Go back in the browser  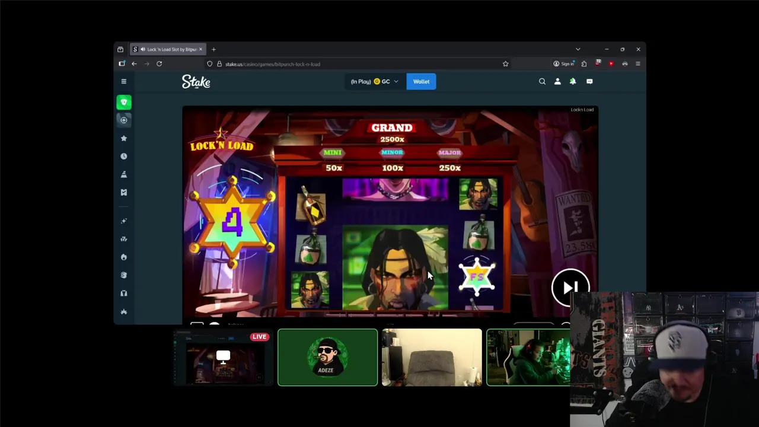134,64
